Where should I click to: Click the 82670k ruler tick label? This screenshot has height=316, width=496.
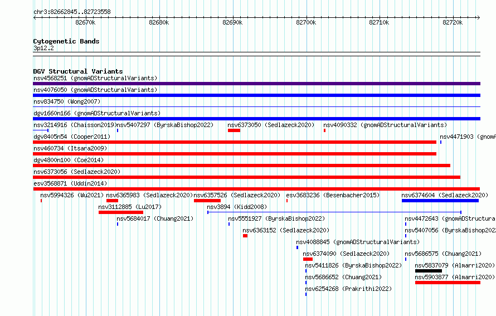pos(85,22)
